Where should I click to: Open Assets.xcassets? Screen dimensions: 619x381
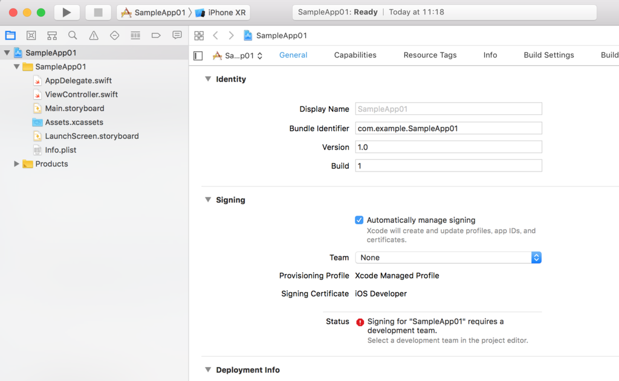coord(74,122)
